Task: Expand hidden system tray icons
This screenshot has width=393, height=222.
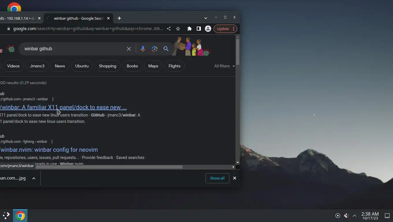Action: pos(355,216)
